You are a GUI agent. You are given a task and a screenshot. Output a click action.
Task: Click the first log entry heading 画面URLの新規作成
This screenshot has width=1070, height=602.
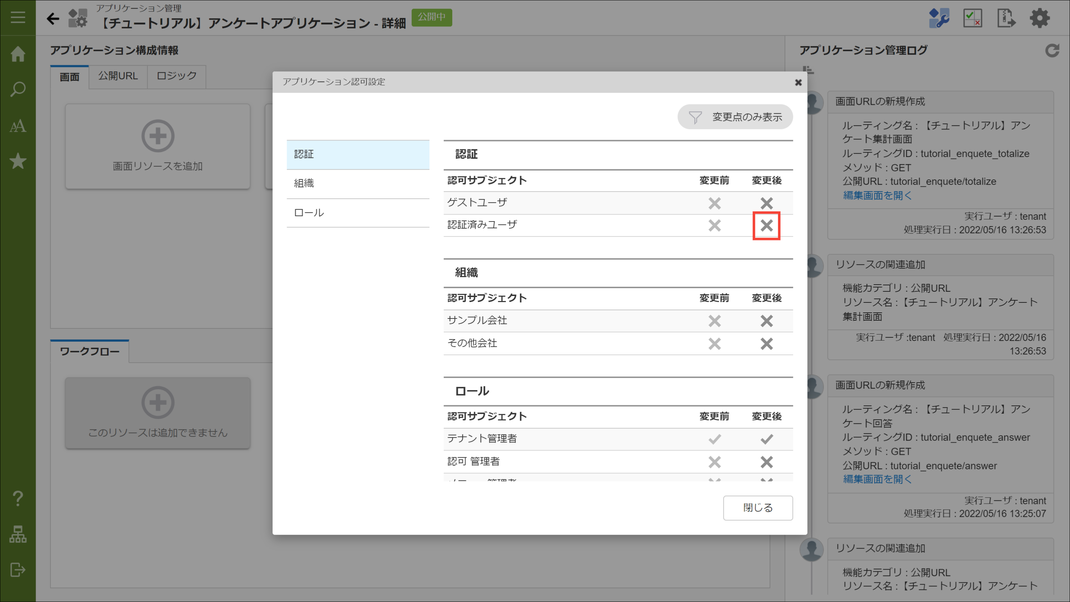pyautogui.click(x=880, y=101)
